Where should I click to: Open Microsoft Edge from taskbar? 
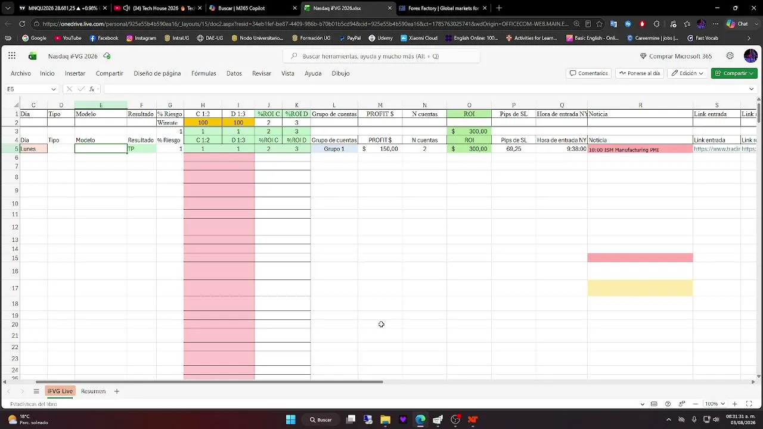click(x=420, y=419)
